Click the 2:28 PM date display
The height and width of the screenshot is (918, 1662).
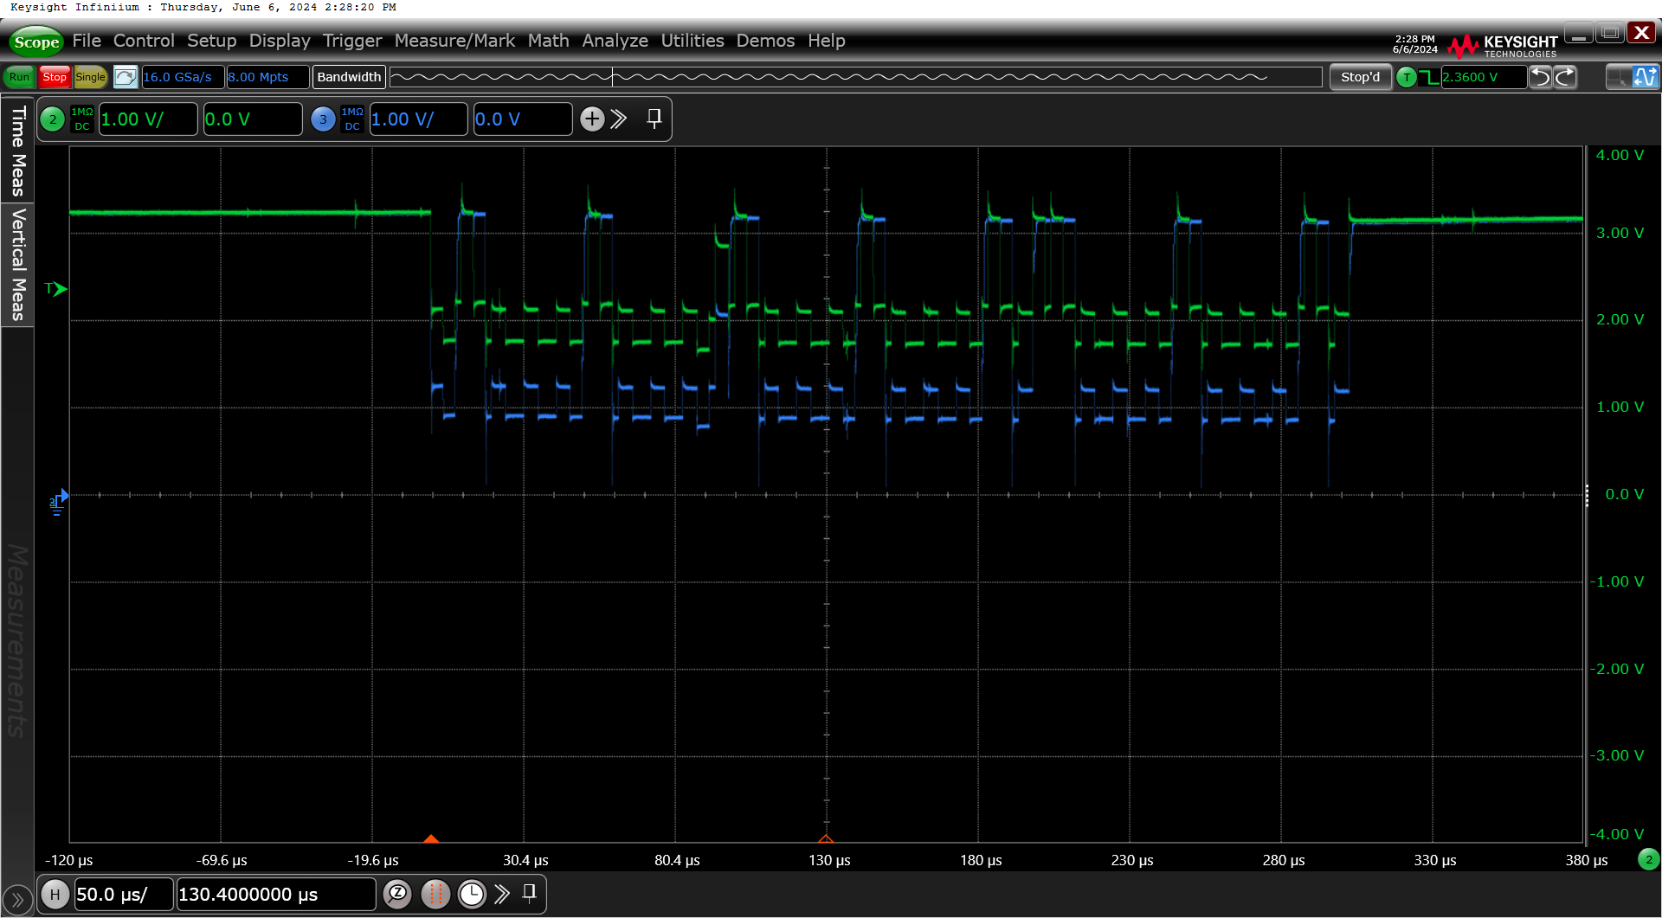coord(1414,44)
